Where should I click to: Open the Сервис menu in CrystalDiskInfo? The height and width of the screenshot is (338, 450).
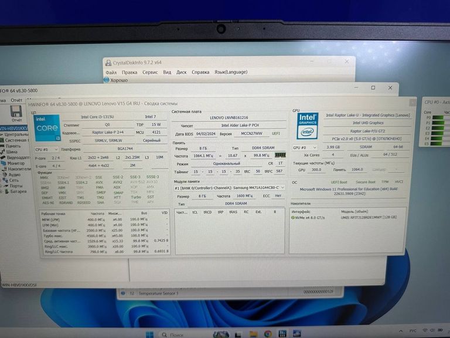click(150, 72)
